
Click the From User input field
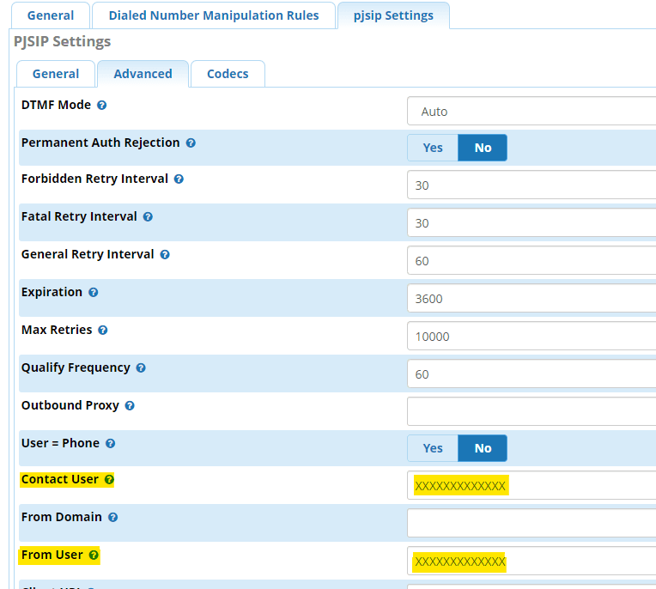point(531,561)
